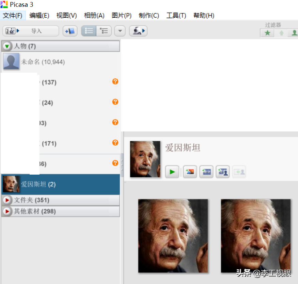
Task: Toggle the faces-only person filter
Action: pyautogui.click(x=294, y=33)
